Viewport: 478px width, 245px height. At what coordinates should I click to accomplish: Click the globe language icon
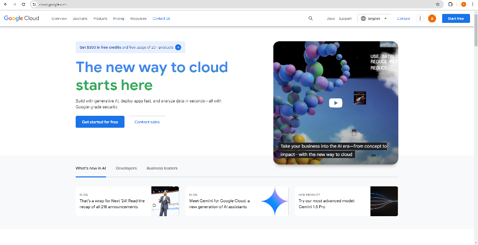pos(363,18)
